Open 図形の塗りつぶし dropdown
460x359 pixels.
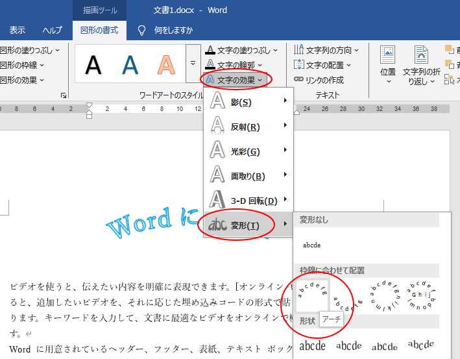pos(30,51)
